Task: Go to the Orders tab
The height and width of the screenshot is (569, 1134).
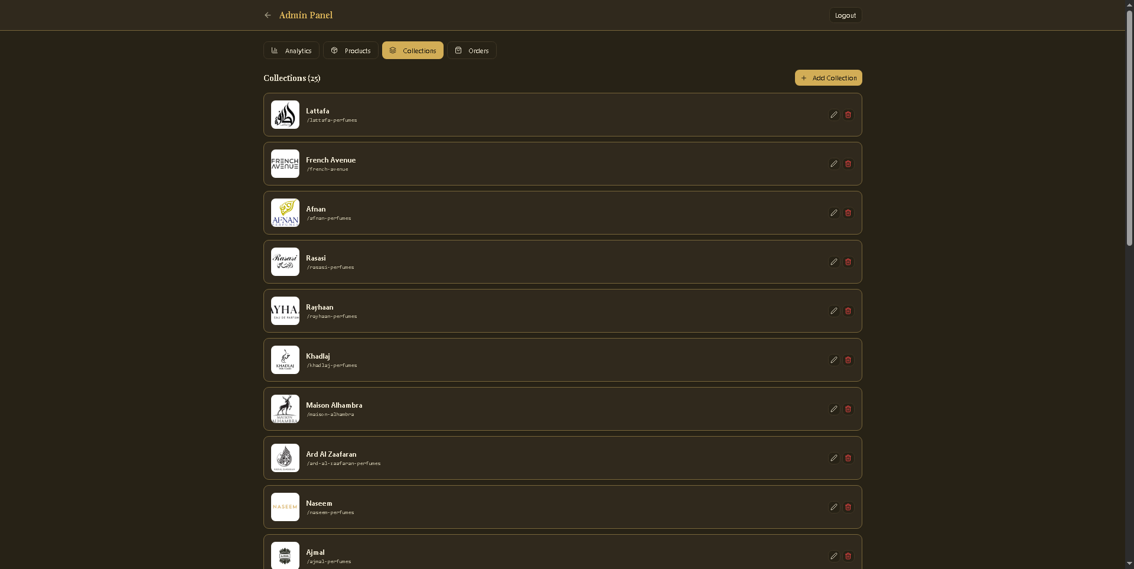Action: tap(472, 50)
